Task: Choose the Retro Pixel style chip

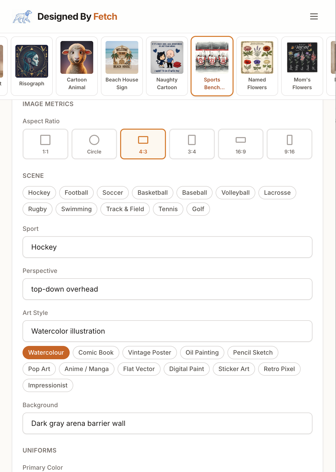Action: point(279,369)
